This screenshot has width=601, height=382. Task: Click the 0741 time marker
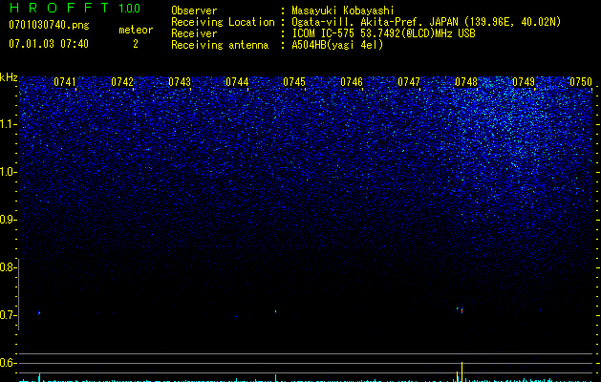[x=65, y=82]
